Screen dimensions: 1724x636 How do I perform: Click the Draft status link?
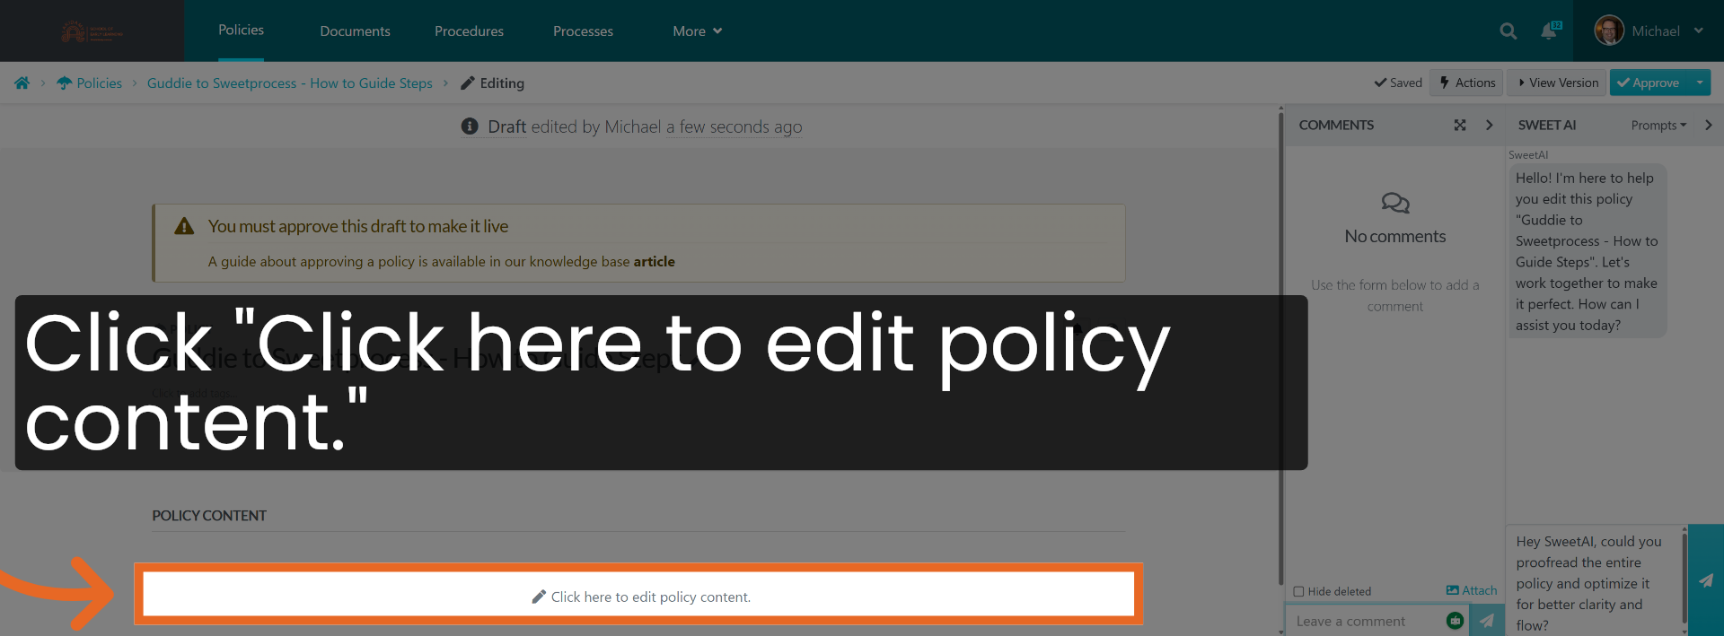[506, 127]
